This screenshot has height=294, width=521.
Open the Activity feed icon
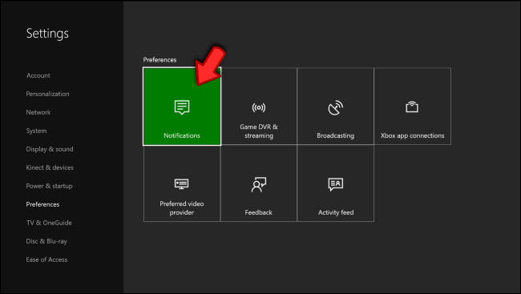coord(336,184)
